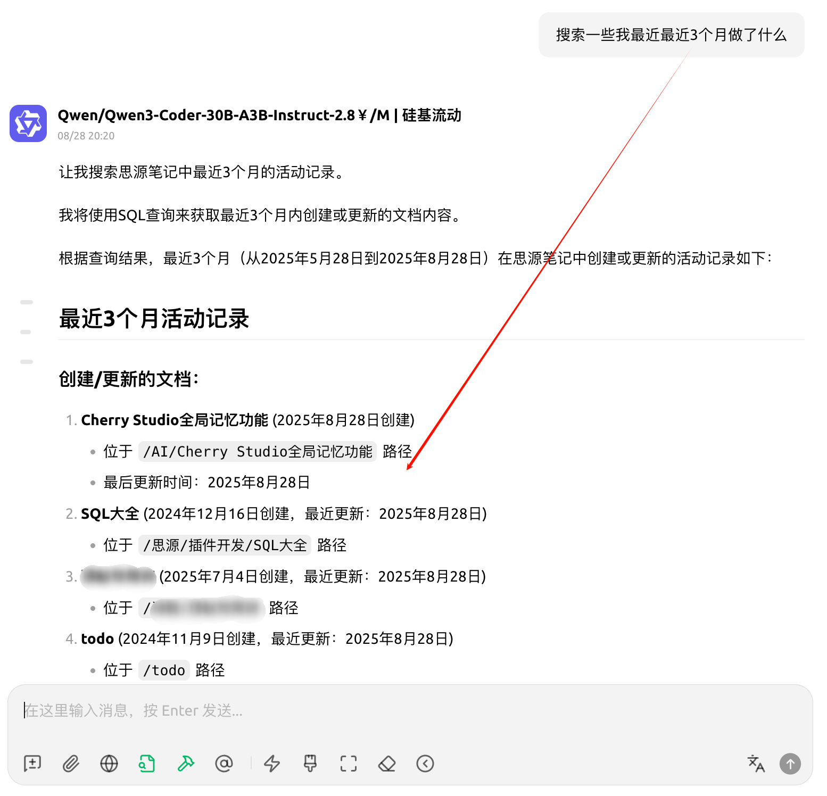
Task: Start a new topic with the chat-plus icon
Action: (x=32, y=764)
